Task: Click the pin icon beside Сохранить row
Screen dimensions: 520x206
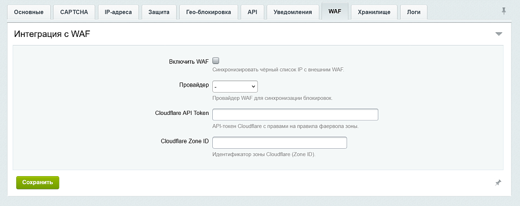Action: click(498, 183)
